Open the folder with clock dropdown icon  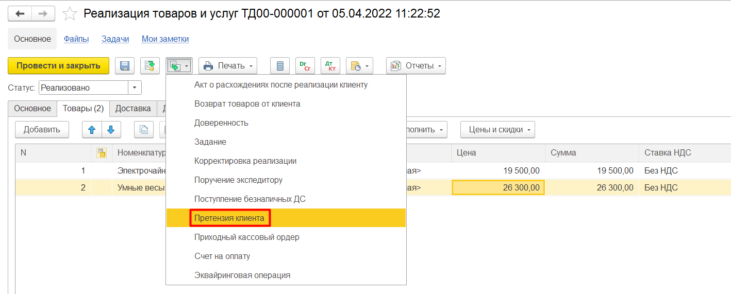pos(359,65)
